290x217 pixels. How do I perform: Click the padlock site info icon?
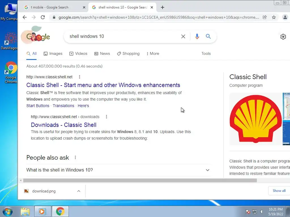(54, 17)
